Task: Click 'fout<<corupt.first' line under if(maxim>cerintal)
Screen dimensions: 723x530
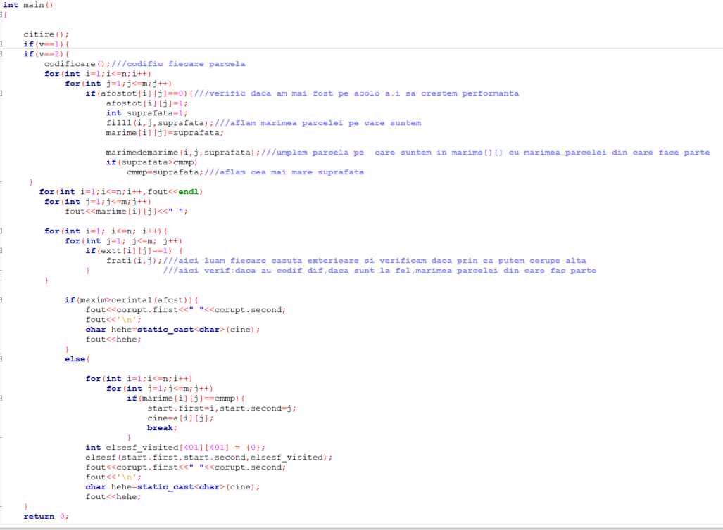Action: click(x=185, y=310)
